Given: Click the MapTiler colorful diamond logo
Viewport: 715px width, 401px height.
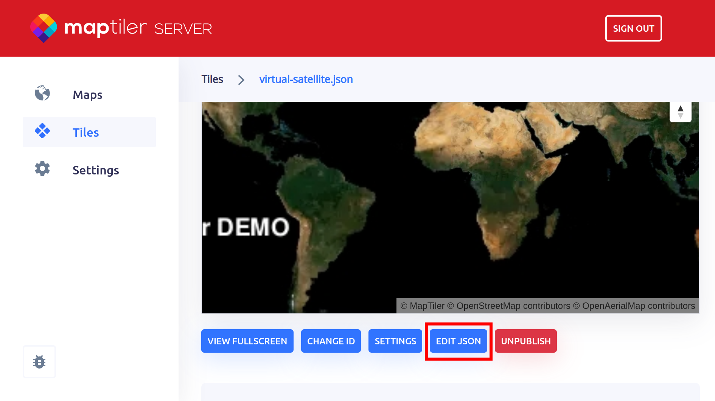Looking at the screenshot, I should pyautogui.click(x=44, y=28).
